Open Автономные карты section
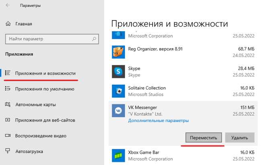 click(x=36, y=104)
